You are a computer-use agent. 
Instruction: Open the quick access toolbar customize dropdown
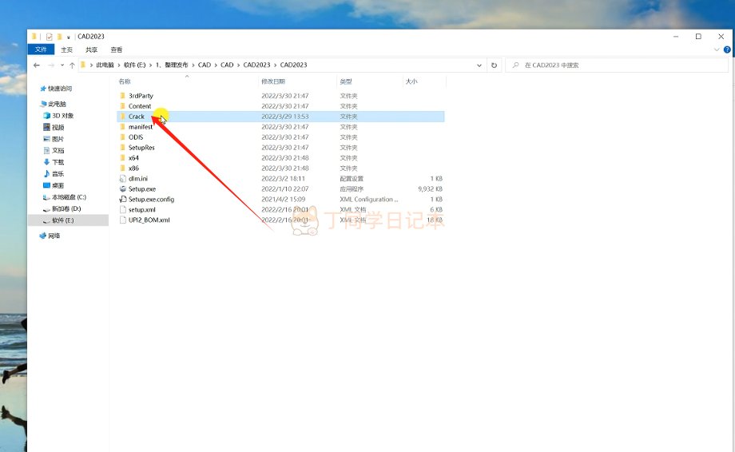[70, 37]
